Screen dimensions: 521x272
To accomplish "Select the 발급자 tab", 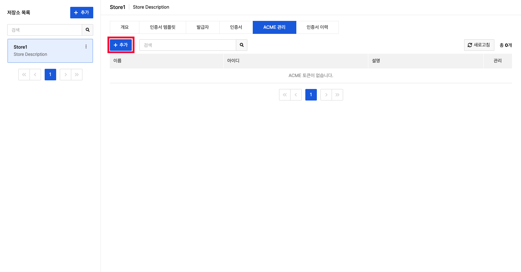I will [x=202, y=27].
